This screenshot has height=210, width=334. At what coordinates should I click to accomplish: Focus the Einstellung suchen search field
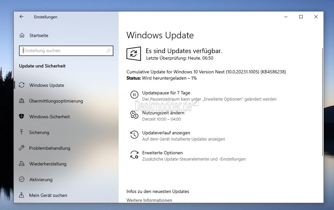click(x=66, y=51)
